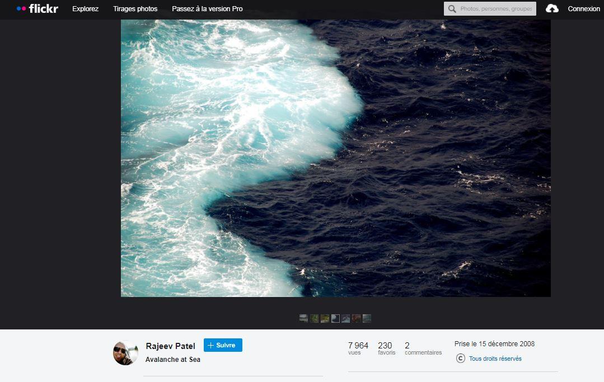The image size is (604, 382).
Task: Select the first grey-white filmstrip thumbnail
Action: pos(303,318)
